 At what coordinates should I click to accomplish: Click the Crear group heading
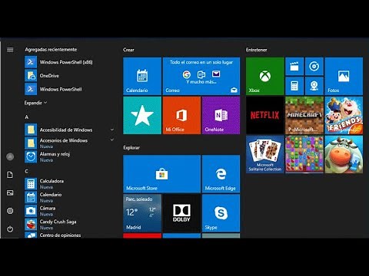[x=128, y=50]
